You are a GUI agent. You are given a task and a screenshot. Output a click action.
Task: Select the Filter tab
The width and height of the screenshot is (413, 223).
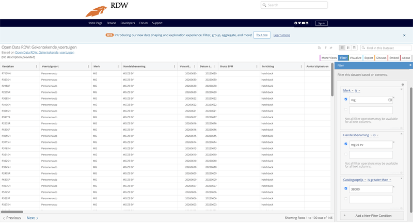click(343, 58)
